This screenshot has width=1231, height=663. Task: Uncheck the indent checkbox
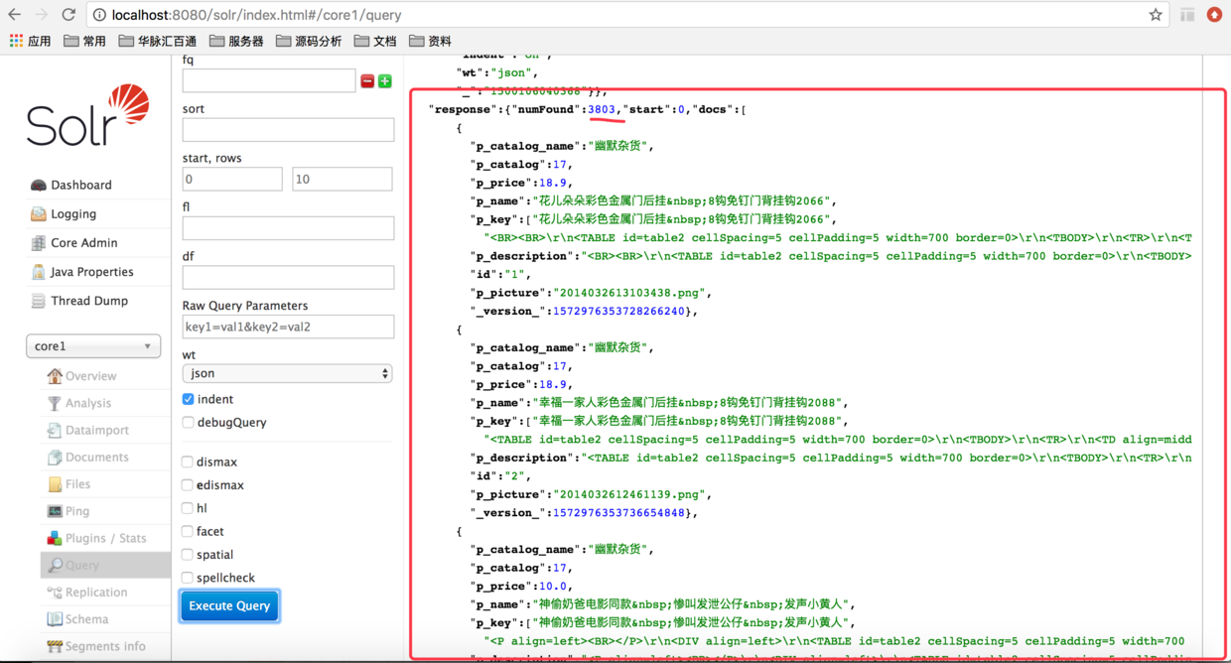188,399
